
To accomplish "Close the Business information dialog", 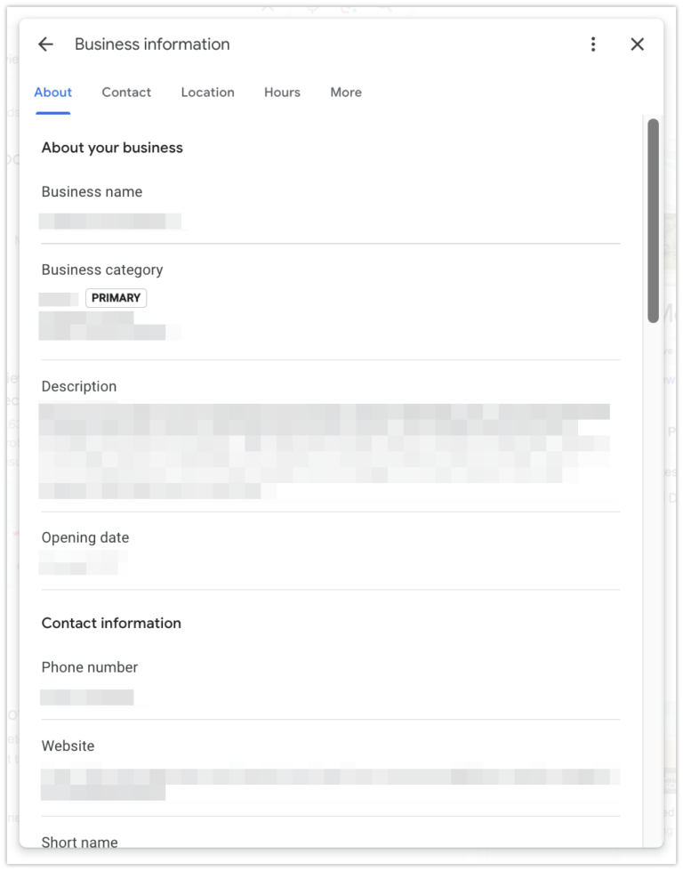I will pyautogui.click(x=637, y=44).
